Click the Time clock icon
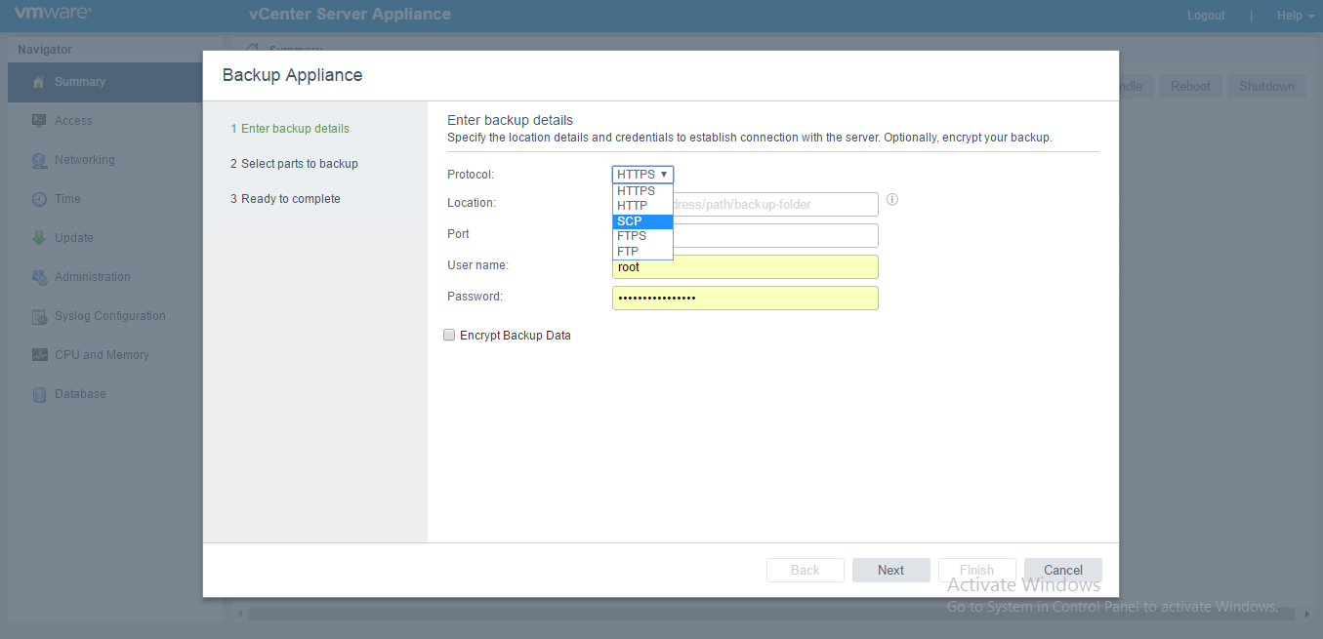 tap(39, 199)
